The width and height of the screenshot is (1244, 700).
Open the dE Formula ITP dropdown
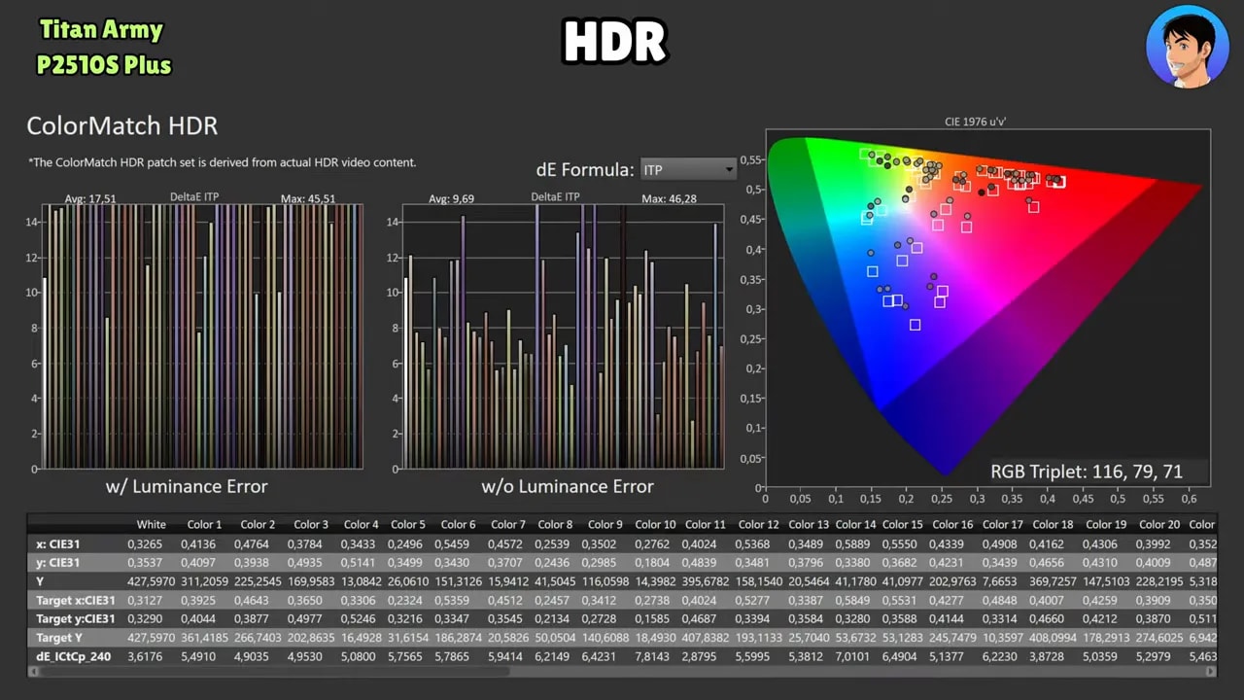click(x=688, y=170)
